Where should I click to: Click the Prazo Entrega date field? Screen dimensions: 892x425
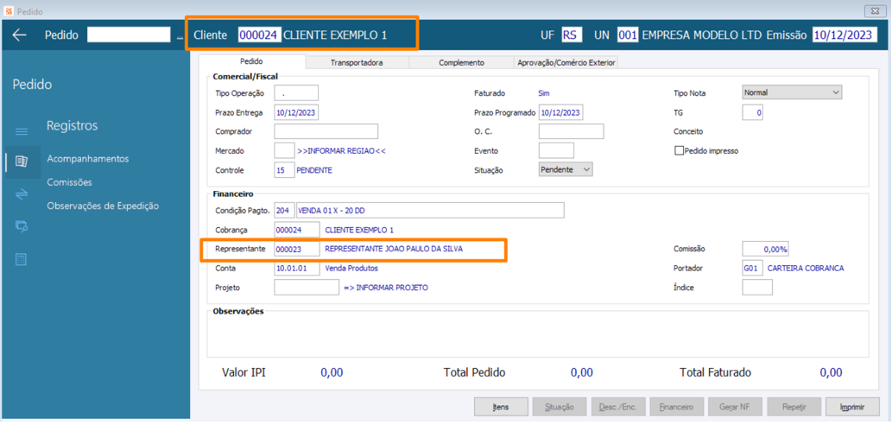point(296,112)
